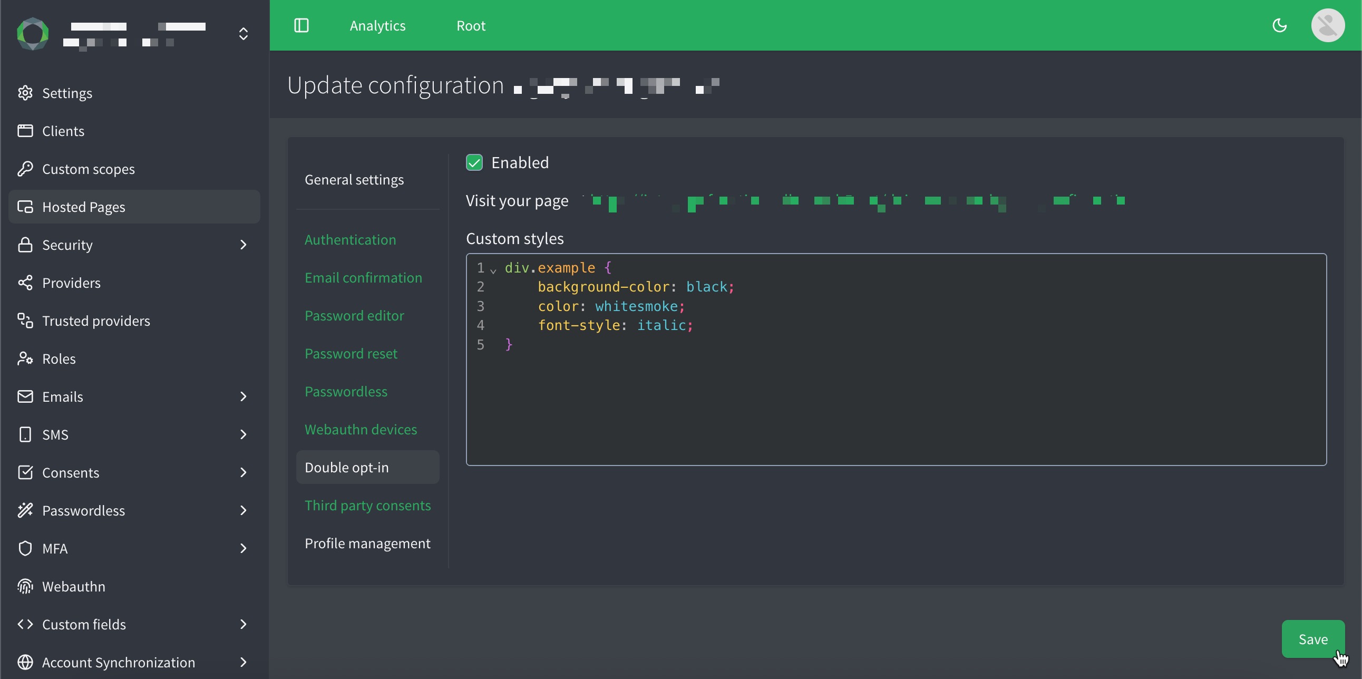The image size is (1362, 679).
Task: Expand the Account Synchronization submenu
Action: tap(243, 663)
